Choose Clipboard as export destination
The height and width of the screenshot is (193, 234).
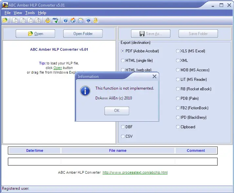(185, 127)
